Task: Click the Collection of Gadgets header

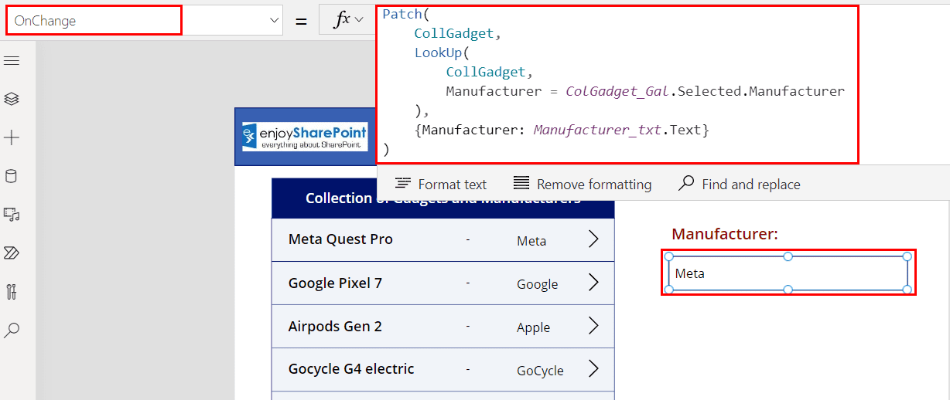Action: [443, 199]
